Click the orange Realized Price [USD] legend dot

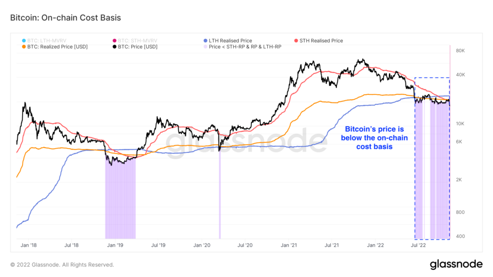24,47
